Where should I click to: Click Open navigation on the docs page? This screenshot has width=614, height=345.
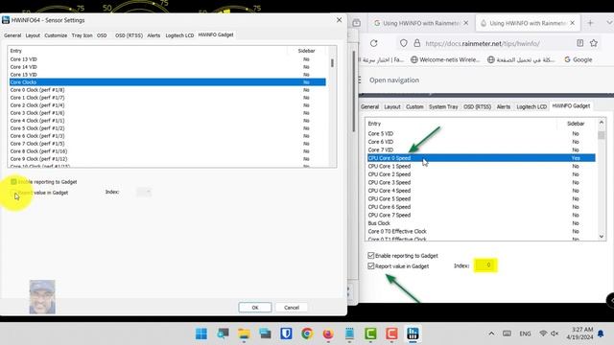pos(394,80)
